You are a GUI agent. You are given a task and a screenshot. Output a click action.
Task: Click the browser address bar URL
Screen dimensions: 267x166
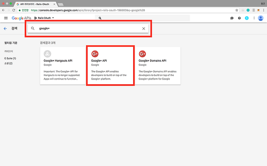pyautogui.click(x=88, y=10)
